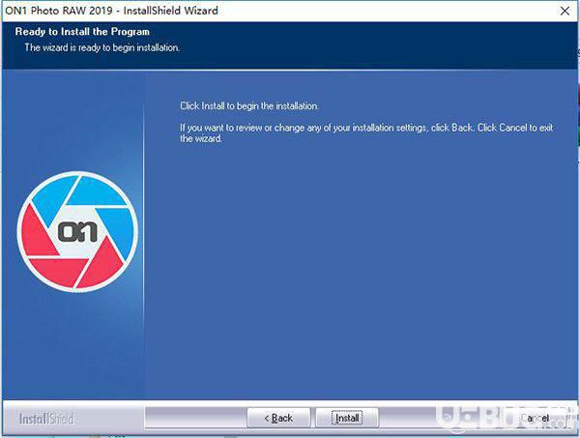The width and height of the screenshot is (580, 438).
Task: Click 'Click Install to begin the installation.' text
Action: tap(249, 105)
